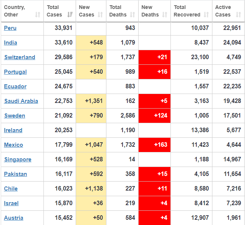The image size is (245, 225).
Task: Click sort arrows next to Total Recovered
Action: [206, 15]
